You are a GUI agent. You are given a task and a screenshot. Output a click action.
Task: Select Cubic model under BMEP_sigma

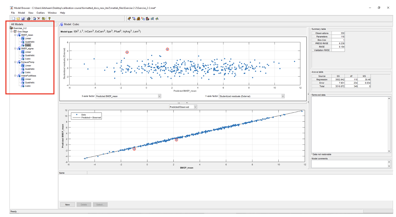[x=28, y=59]
